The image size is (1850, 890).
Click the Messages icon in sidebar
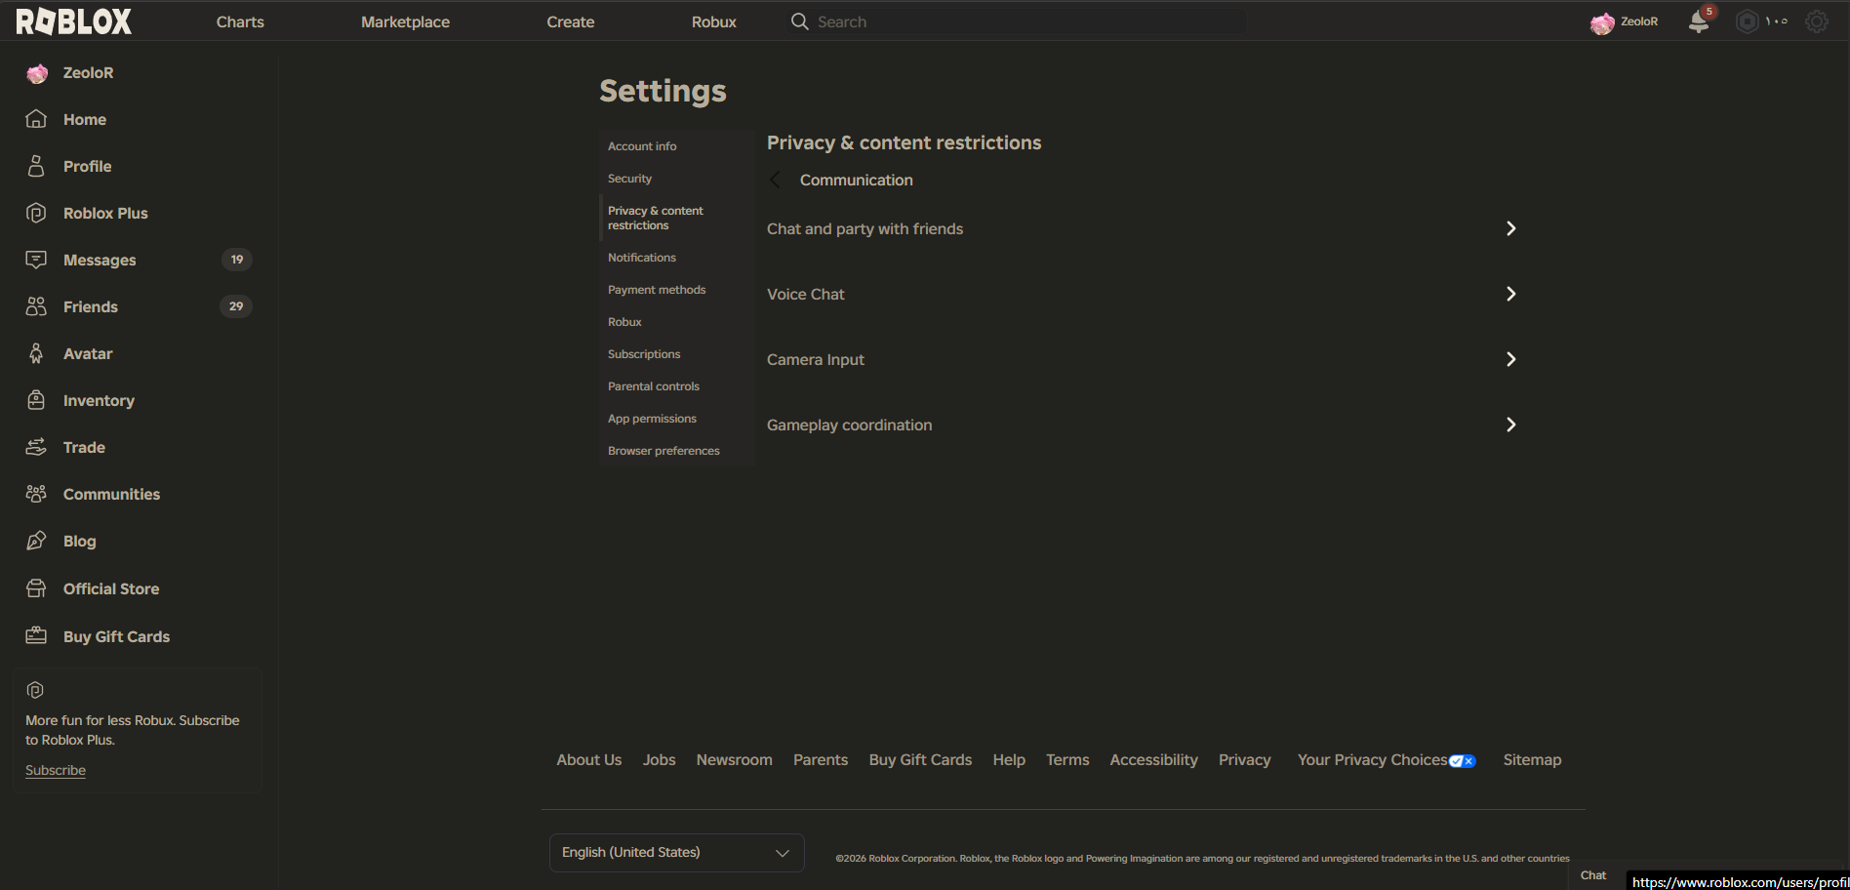[36, 260]
